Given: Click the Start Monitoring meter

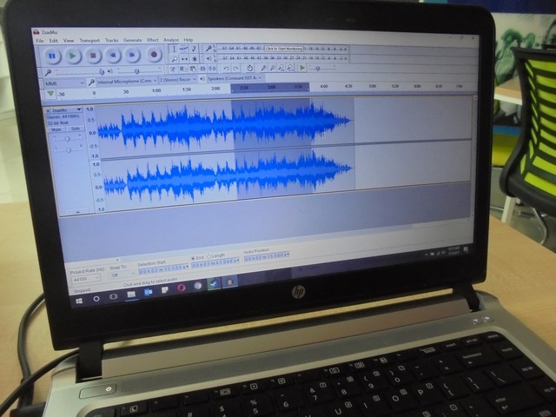Looking at the screenshot, I should point(283,49).
